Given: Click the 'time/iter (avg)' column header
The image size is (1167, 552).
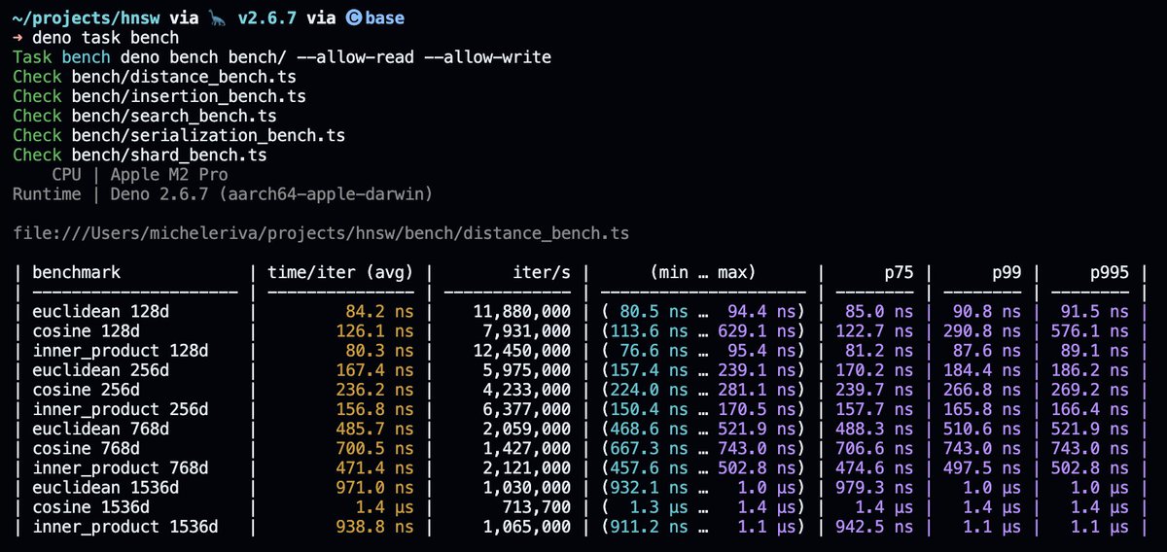Looking at the screenshot, I should (340, 273).
